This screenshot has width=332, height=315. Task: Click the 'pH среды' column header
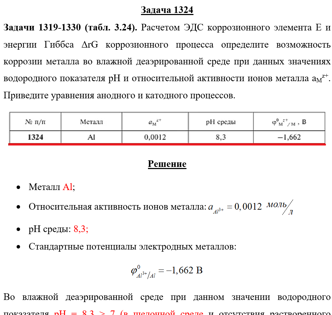pos(221,121)
